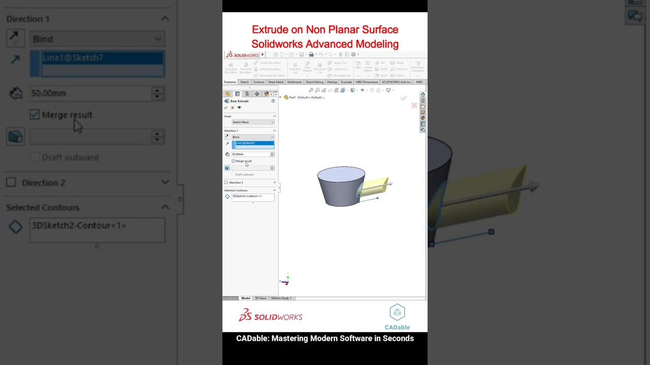Collapse the Direction 1 section
Image resolution: width=650 pixels, height=365 pixels.
tap(275, 131)
